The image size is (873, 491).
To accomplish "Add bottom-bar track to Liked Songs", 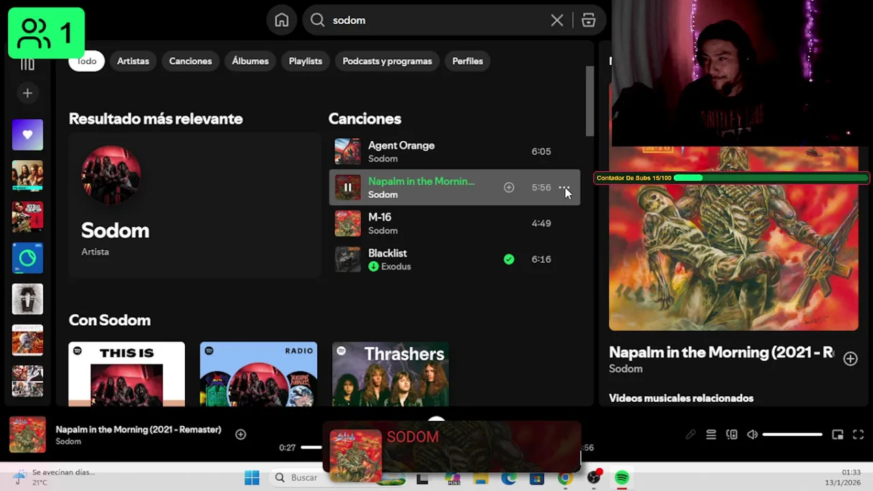I will 241,434.
